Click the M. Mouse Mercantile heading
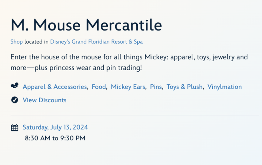The image size is (262, 165). pyautogui.click(x=86, y=25)
